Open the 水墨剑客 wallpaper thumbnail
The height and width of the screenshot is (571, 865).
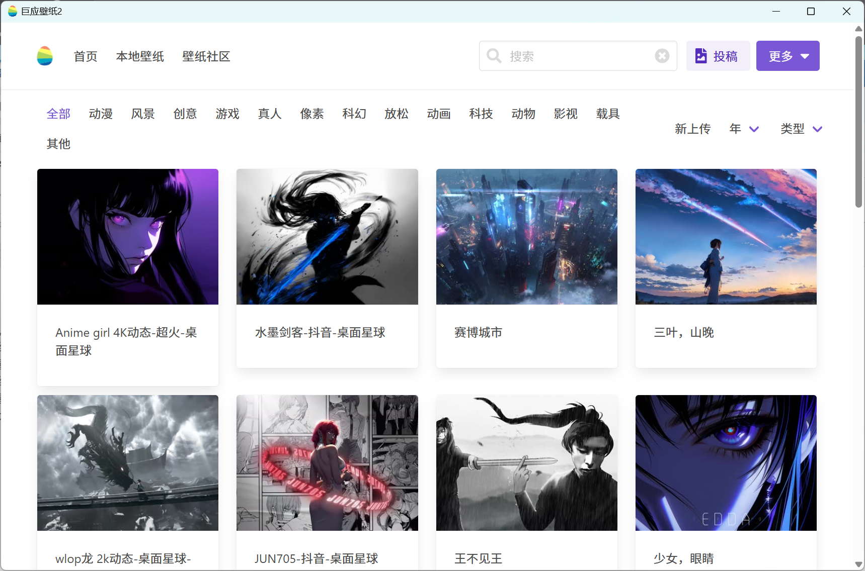click(x=327, y=237)
